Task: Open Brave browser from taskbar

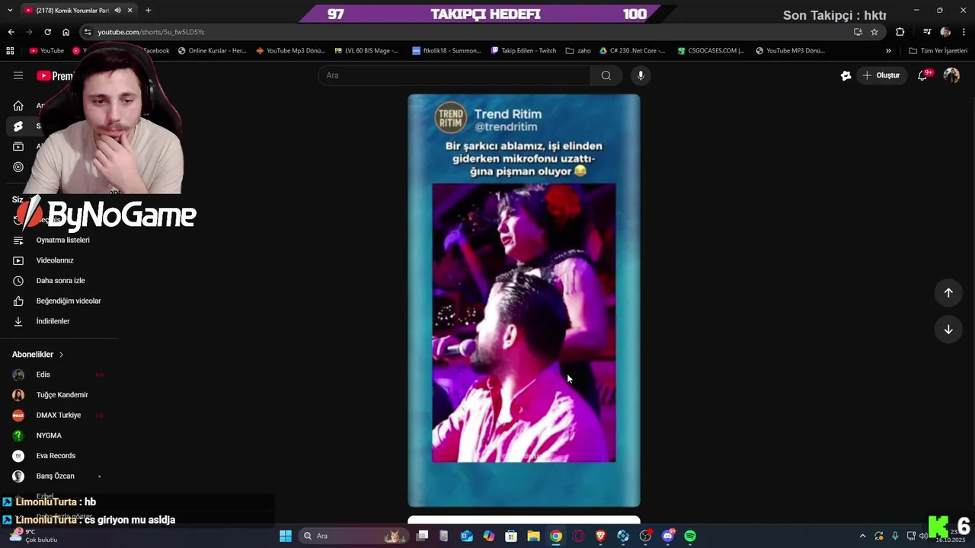Action: [600, 536]
